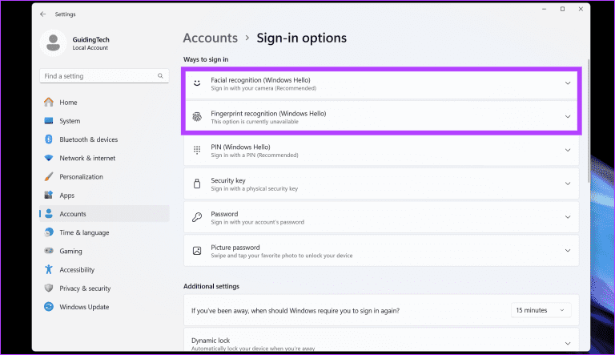
Task: Open the 15 minutes sign-in dropdown
Action: [x=541, y=310]
